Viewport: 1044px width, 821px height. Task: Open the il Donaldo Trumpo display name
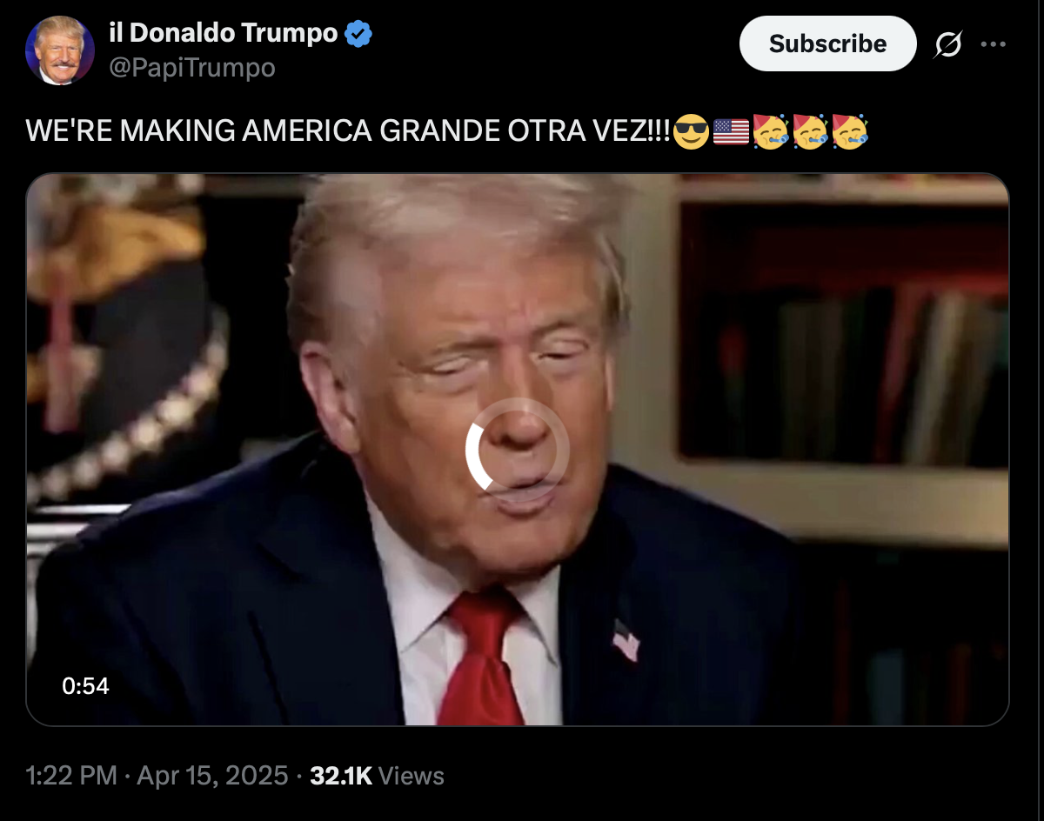224,34
